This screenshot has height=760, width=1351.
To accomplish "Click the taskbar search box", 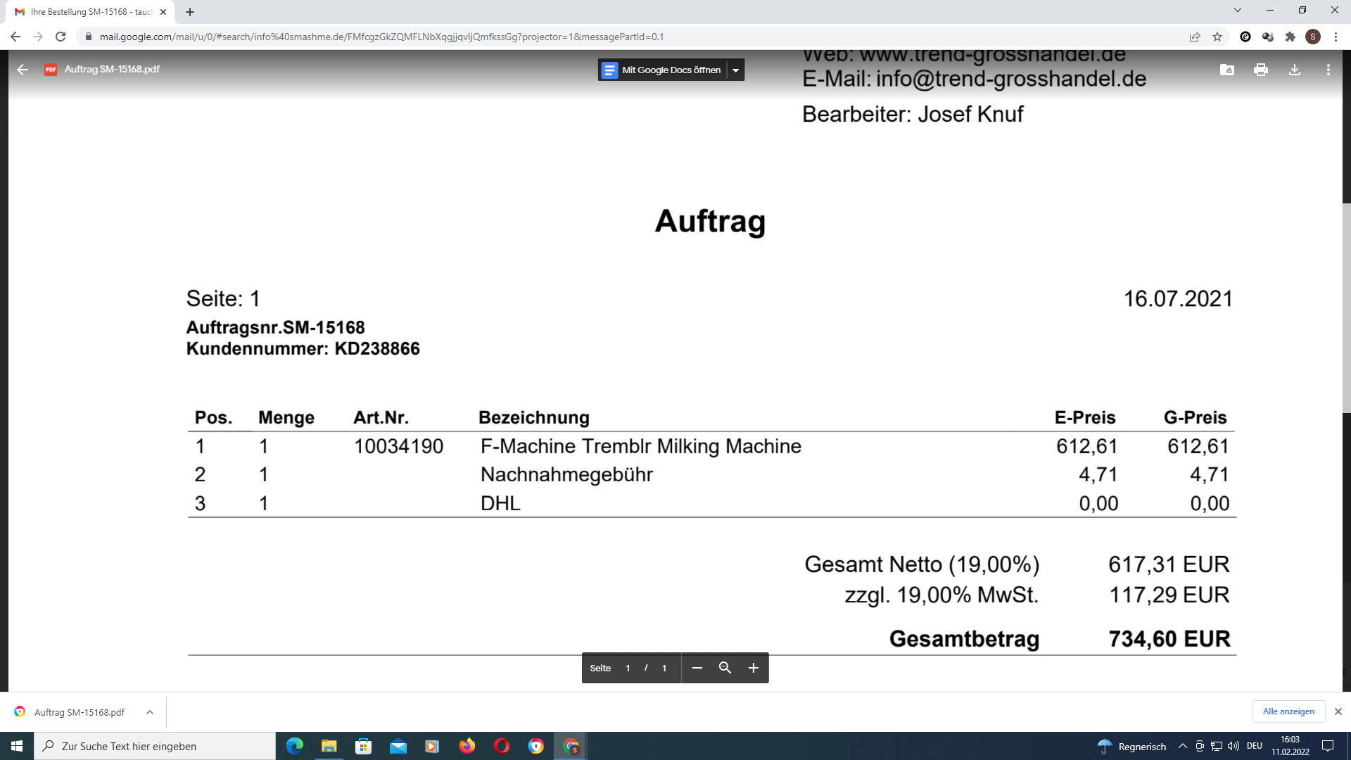I will (x=155, y=746).
